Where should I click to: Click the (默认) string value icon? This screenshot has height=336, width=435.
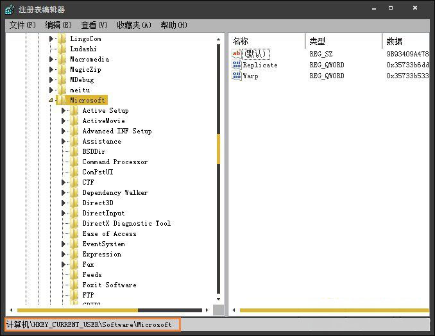[x=237, y=53]
